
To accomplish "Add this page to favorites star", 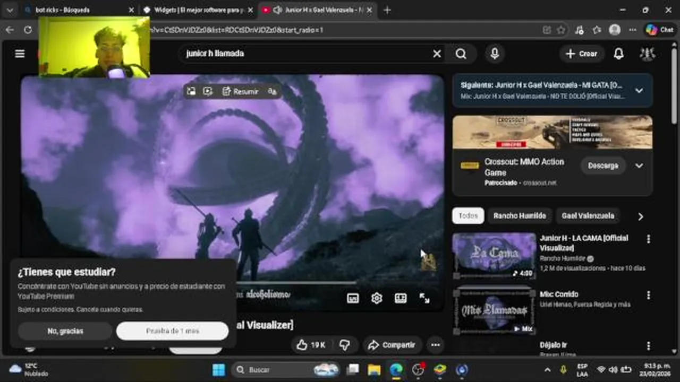I will [561, 30].
